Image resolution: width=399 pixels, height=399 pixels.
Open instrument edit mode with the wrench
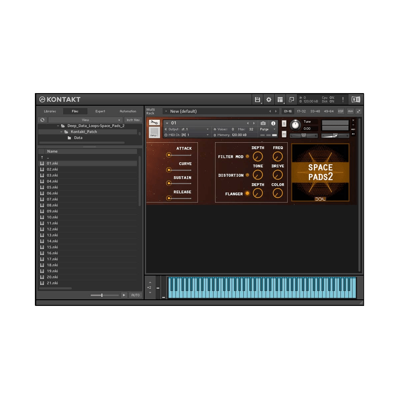[x=154, y=123]
